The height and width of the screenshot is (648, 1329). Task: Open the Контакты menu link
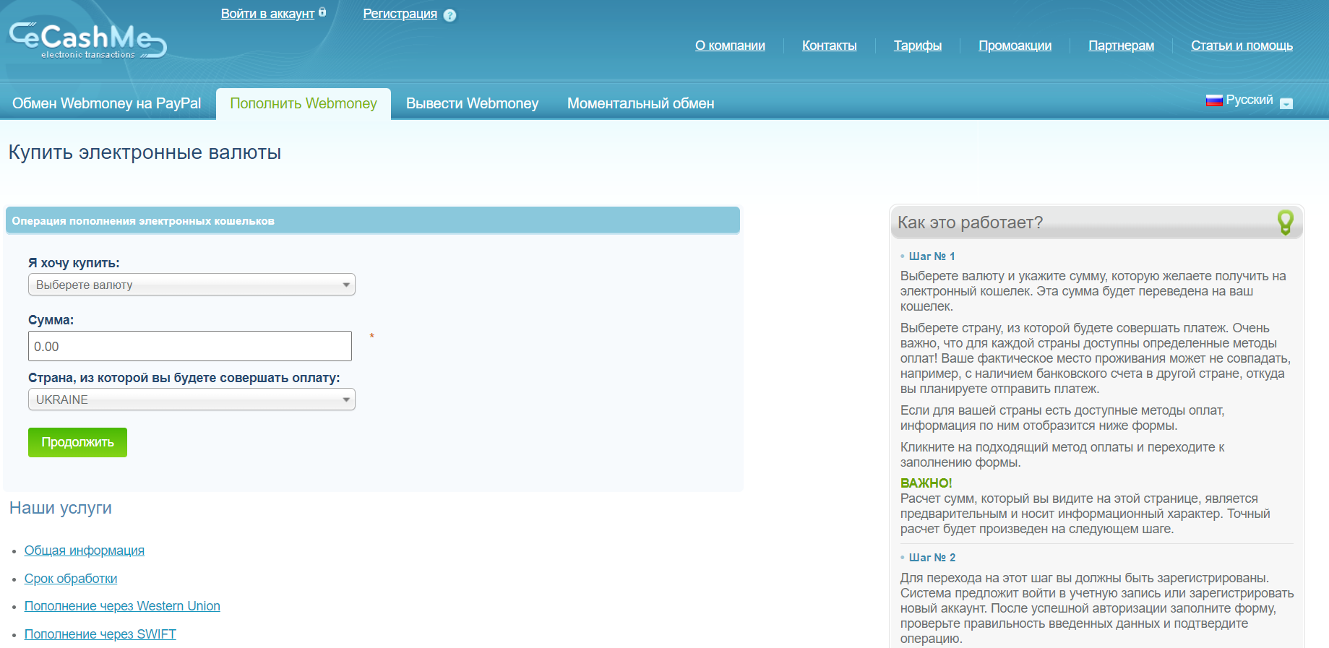coord(829,46)
